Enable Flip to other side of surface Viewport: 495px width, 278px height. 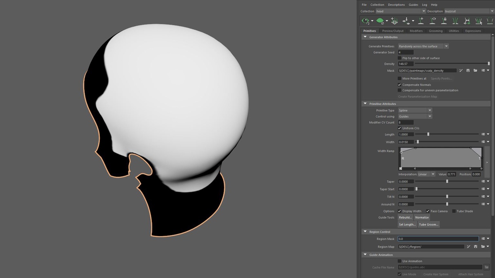399,58
